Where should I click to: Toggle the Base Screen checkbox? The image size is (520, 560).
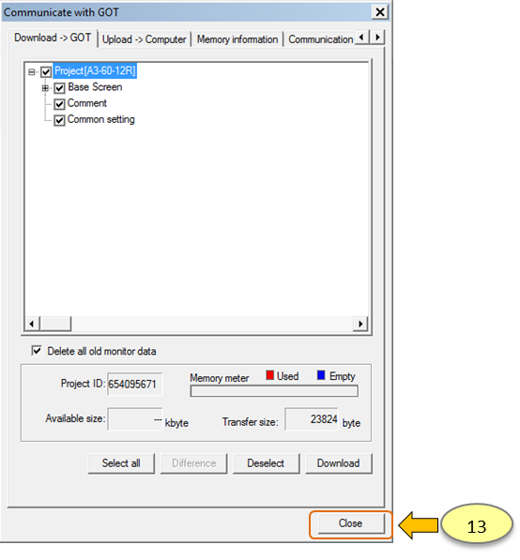pos(59,88)
